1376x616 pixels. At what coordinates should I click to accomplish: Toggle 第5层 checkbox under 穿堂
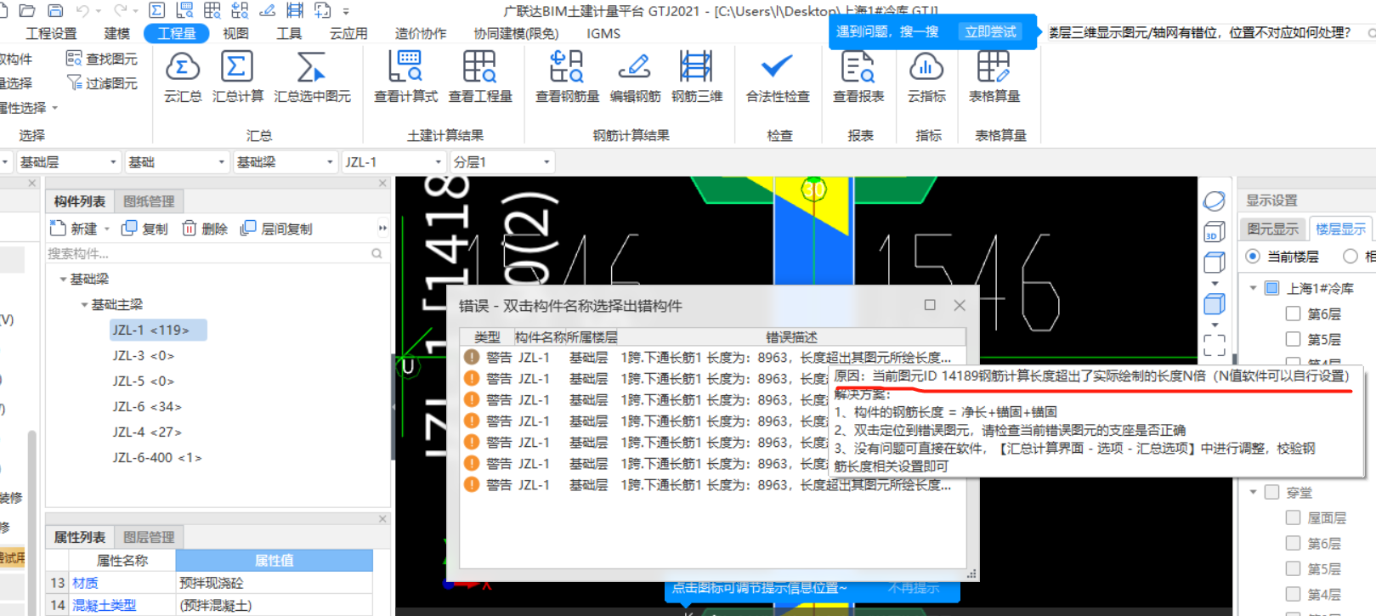point(1294,568)
